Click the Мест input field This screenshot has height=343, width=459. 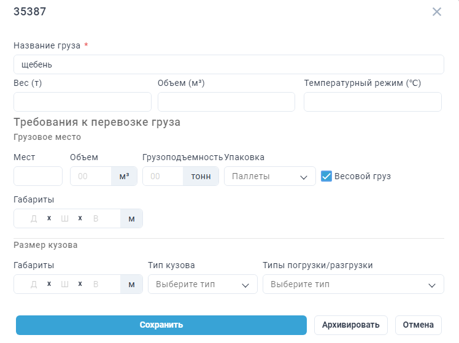[38, 176]
